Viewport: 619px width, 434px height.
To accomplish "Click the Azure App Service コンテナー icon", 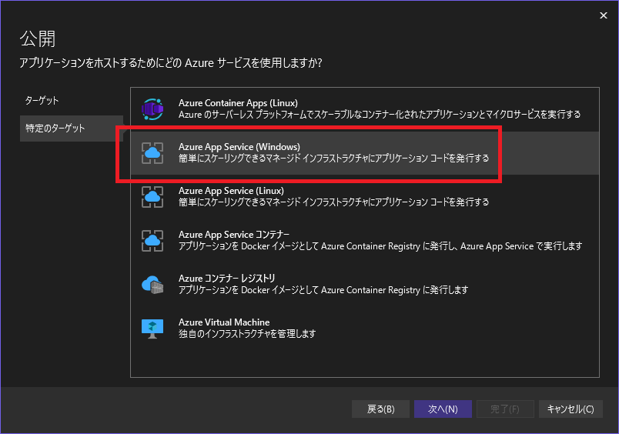I will coord(152,240).
